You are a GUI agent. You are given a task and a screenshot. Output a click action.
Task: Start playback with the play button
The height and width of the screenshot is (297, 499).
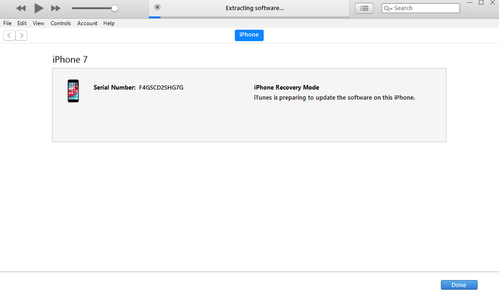[x=38, y=8]
